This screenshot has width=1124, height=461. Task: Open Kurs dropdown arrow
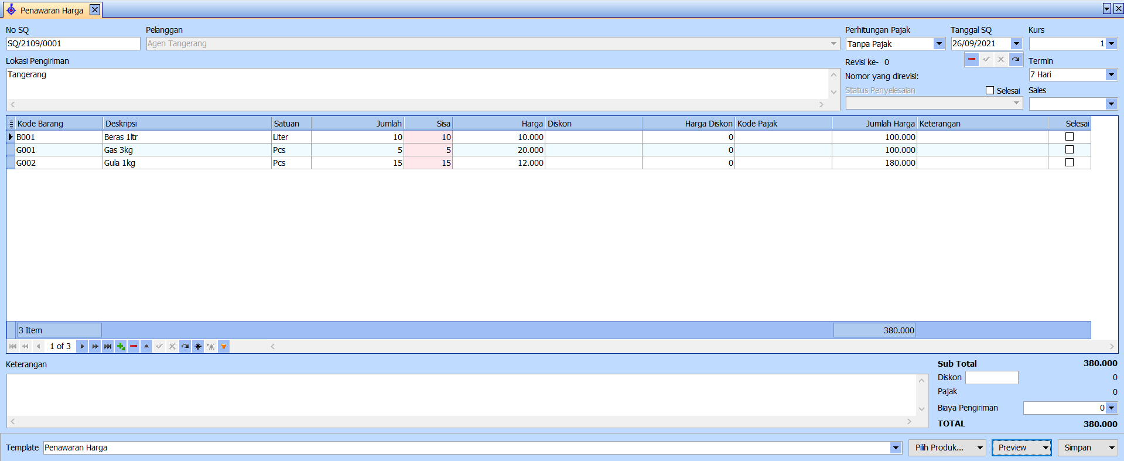click(1111, 44)
